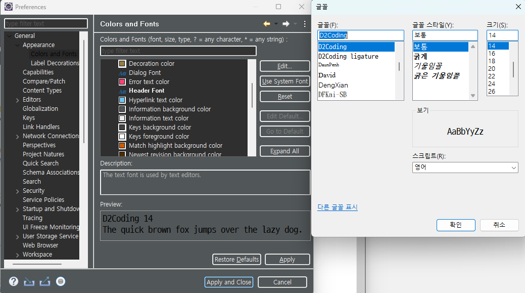Click the Expand All button
The height and width of the screenshot is (293, 525).
tap(285, 151)
